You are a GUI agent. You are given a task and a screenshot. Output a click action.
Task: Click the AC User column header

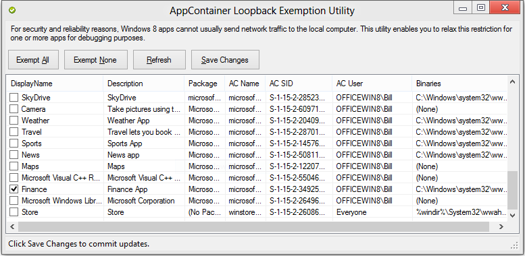coord(372,84)
